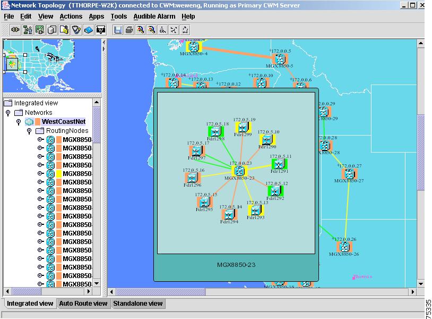The width and height of the screenshot is (432, 319).
Task: Apply the circular layout toolbar icon
Action: (185, 30)
